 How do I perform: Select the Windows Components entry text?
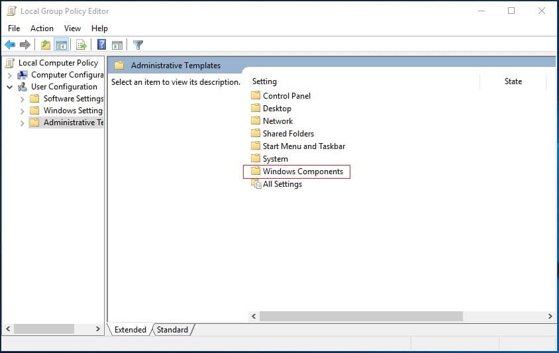(x=303, y=172)
